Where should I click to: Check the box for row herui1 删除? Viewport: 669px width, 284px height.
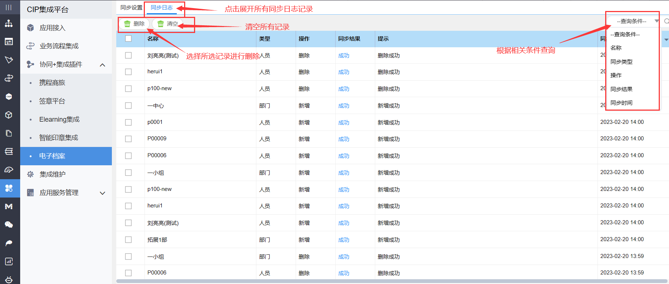point(128,72)
